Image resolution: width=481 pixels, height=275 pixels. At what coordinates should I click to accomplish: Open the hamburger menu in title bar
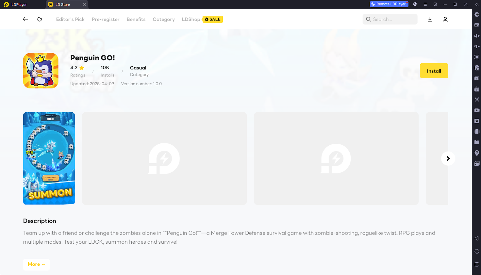pos(425,4)
